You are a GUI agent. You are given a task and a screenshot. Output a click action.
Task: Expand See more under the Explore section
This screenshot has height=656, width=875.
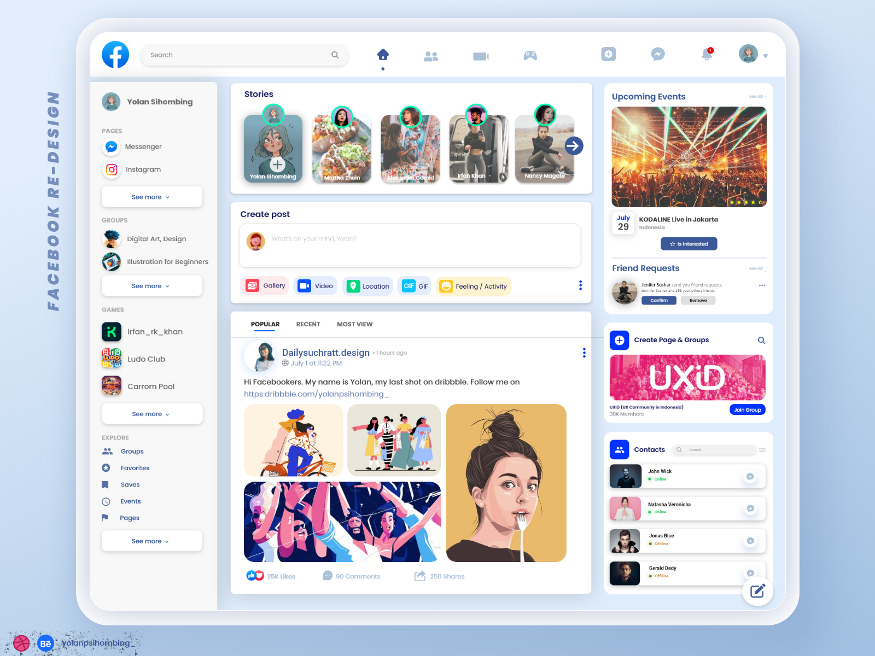coord(151,541)
